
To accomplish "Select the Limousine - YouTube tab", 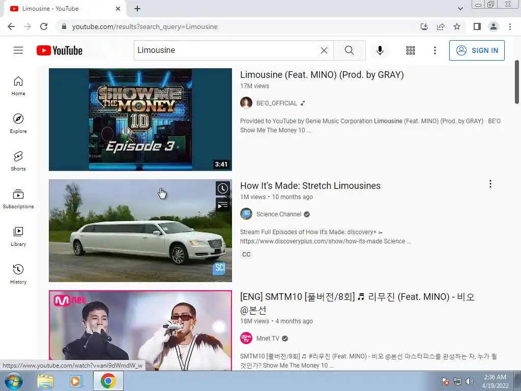I will [x=63, y=9].
